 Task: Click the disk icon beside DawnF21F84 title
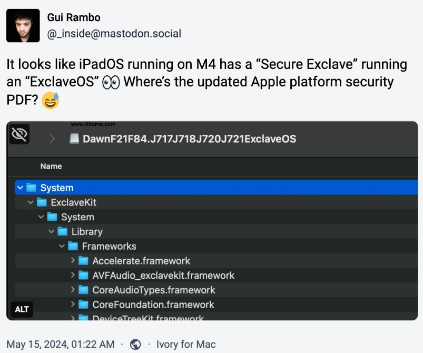coord(74,139)
